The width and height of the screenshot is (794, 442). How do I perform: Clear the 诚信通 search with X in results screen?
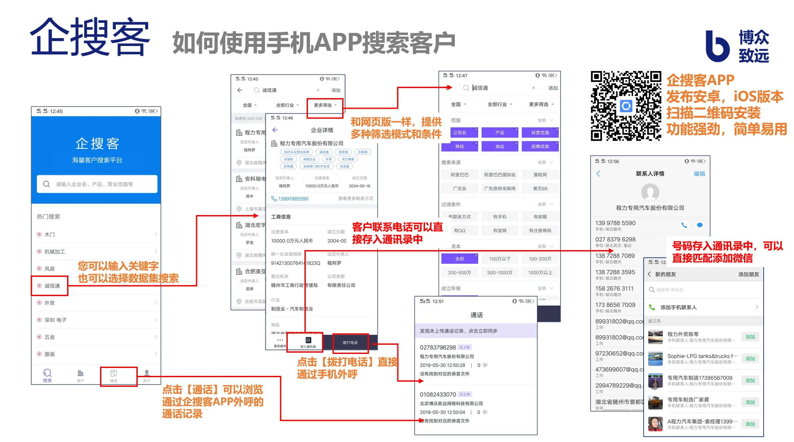[318, 90]
